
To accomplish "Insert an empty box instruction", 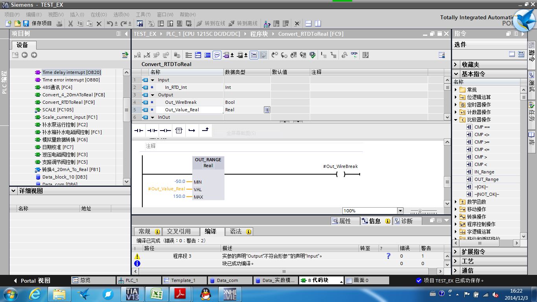I will pyautogui.click(x=179, y=131).
